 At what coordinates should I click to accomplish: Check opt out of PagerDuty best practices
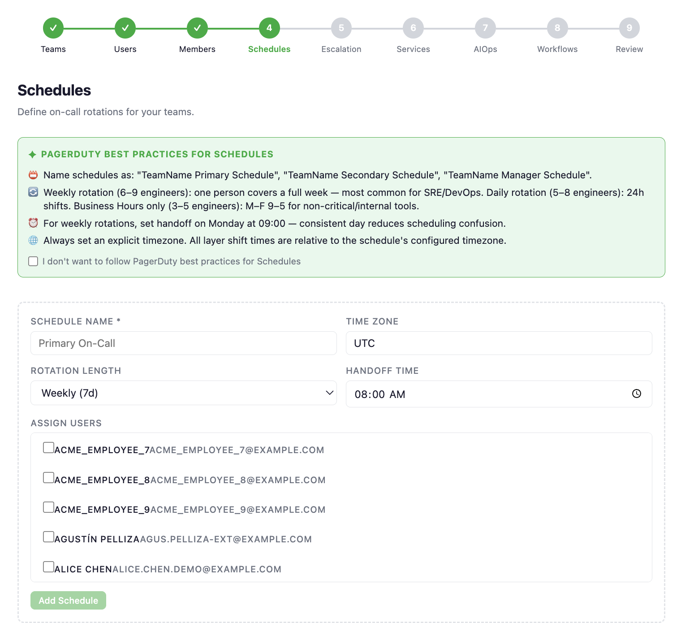(33, 261)
